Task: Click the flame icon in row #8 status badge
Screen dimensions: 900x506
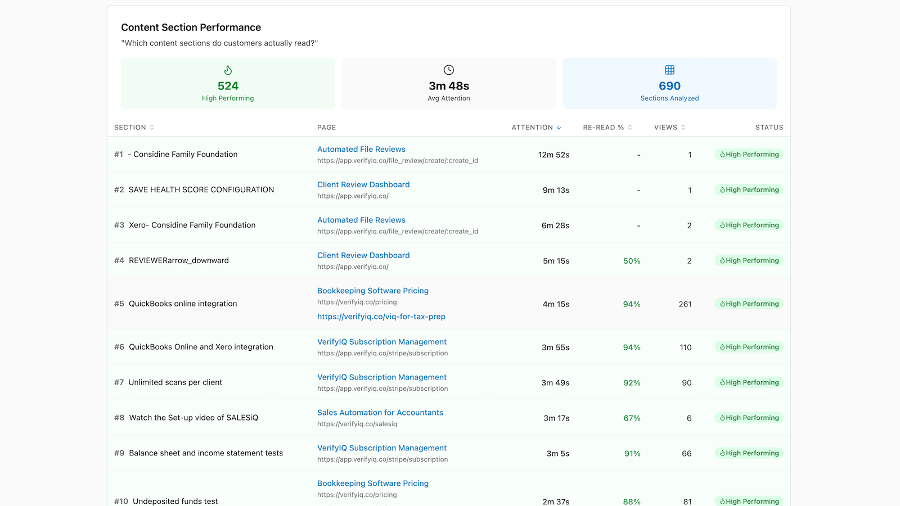Action: click(723, 418)
